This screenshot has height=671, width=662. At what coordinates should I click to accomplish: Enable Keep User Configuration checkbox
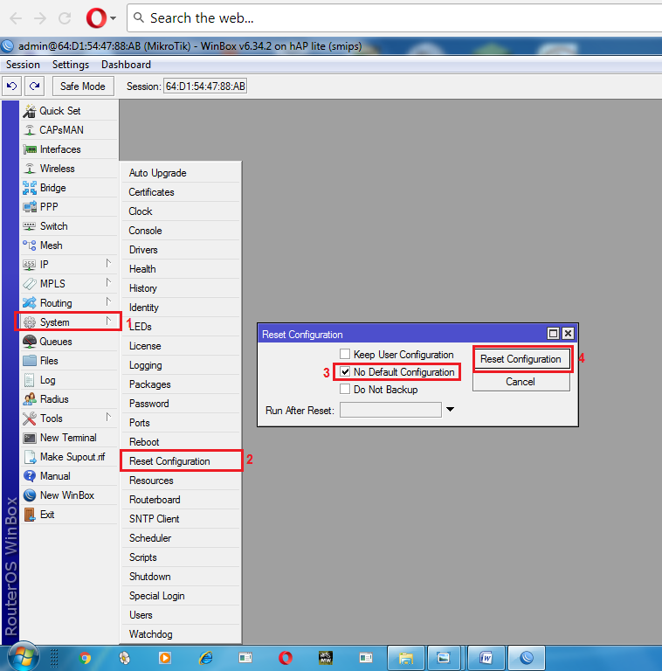(x=345, y=355)
